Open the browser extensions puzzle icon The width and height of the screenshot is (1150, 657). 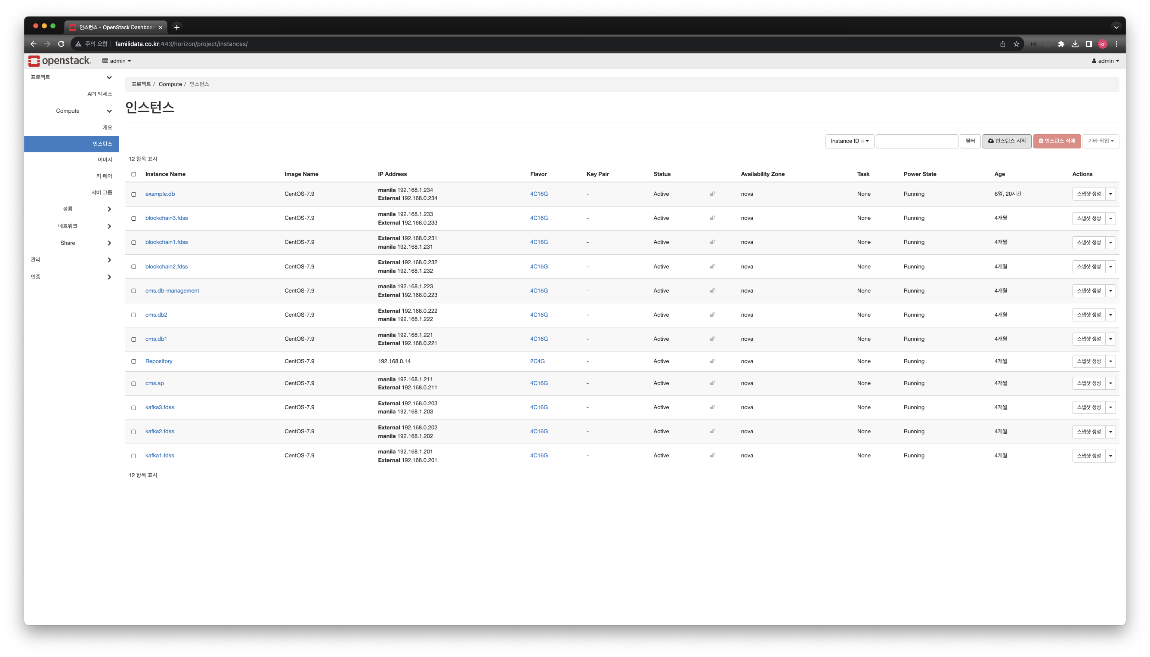[x=1061, y=44]
